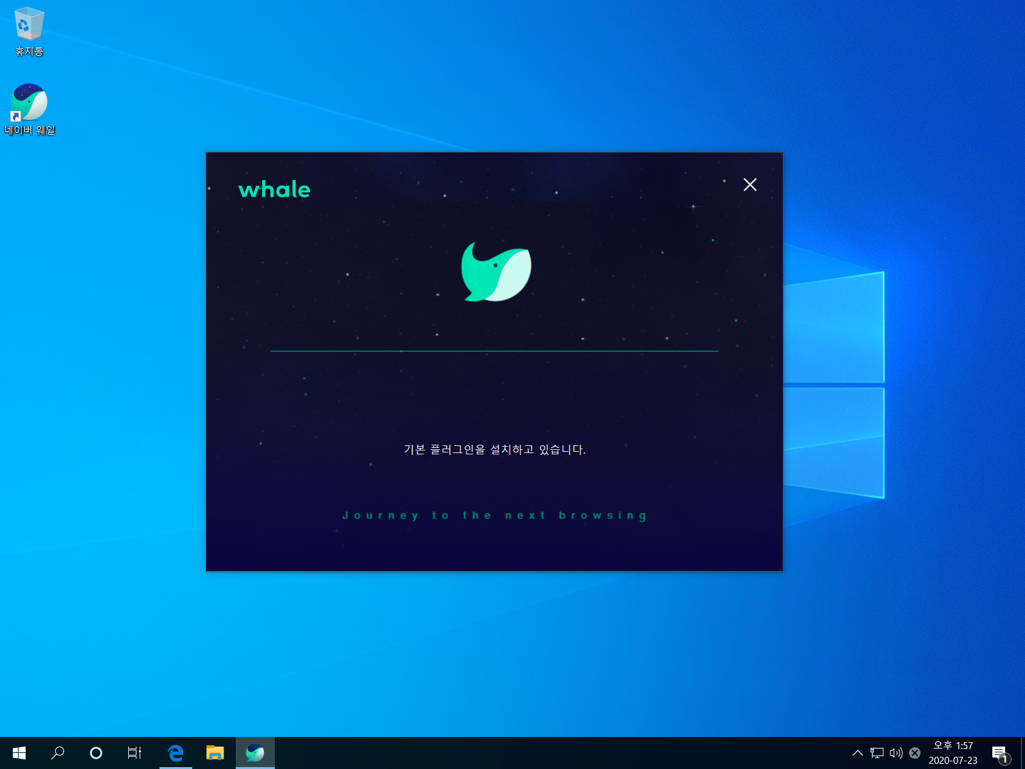Image resolution: width=1025 pixels, height=769 pixels.
Task: Click the tray icon with X mark
Action: coord(915,753)
